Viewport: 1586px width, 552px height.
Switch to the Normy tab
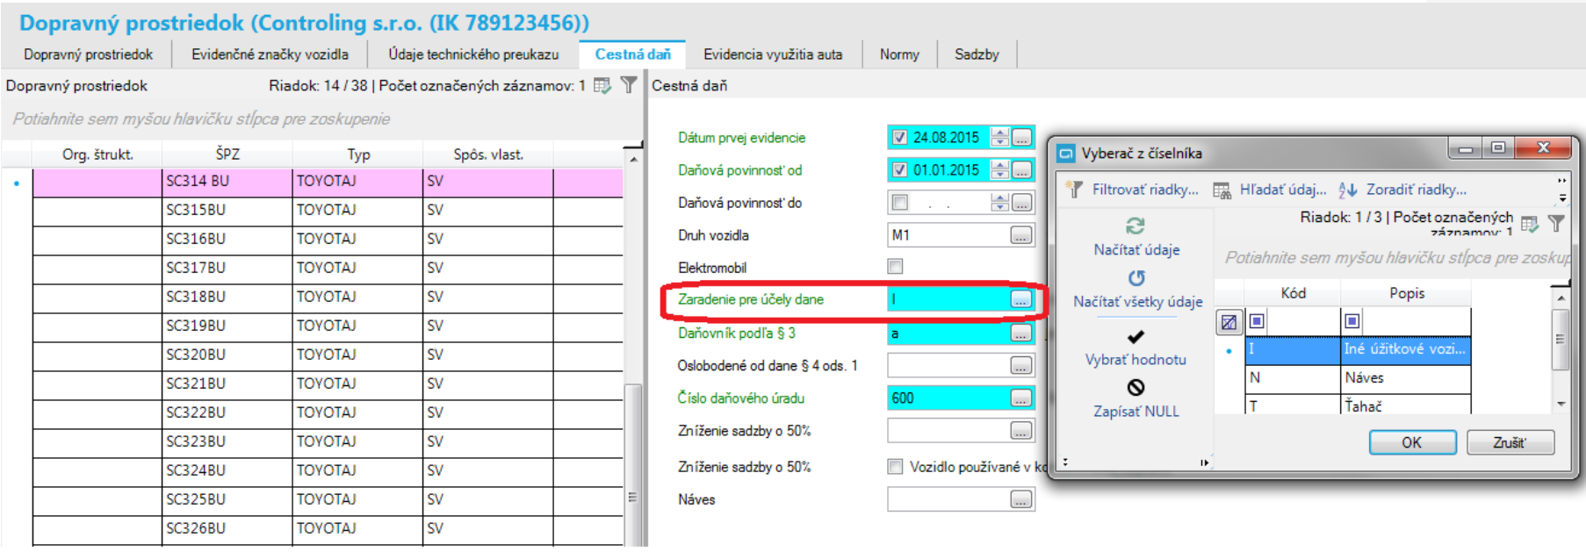[x=899, y=54]
